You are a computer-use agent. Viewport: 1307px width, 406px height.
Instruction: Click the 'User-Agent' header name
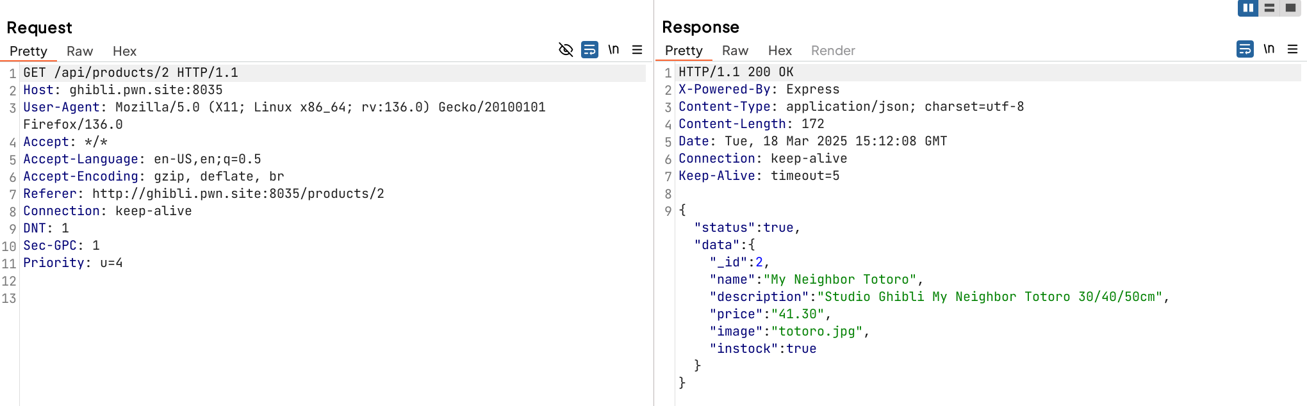(62, 108)
